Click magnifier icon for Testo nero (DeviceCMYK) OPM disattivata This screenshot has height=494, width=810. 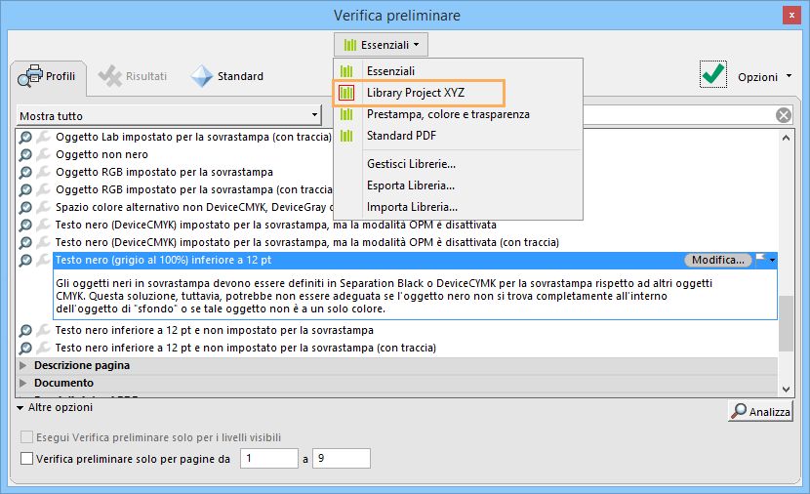pyautogui.click(x=25, y=226)
